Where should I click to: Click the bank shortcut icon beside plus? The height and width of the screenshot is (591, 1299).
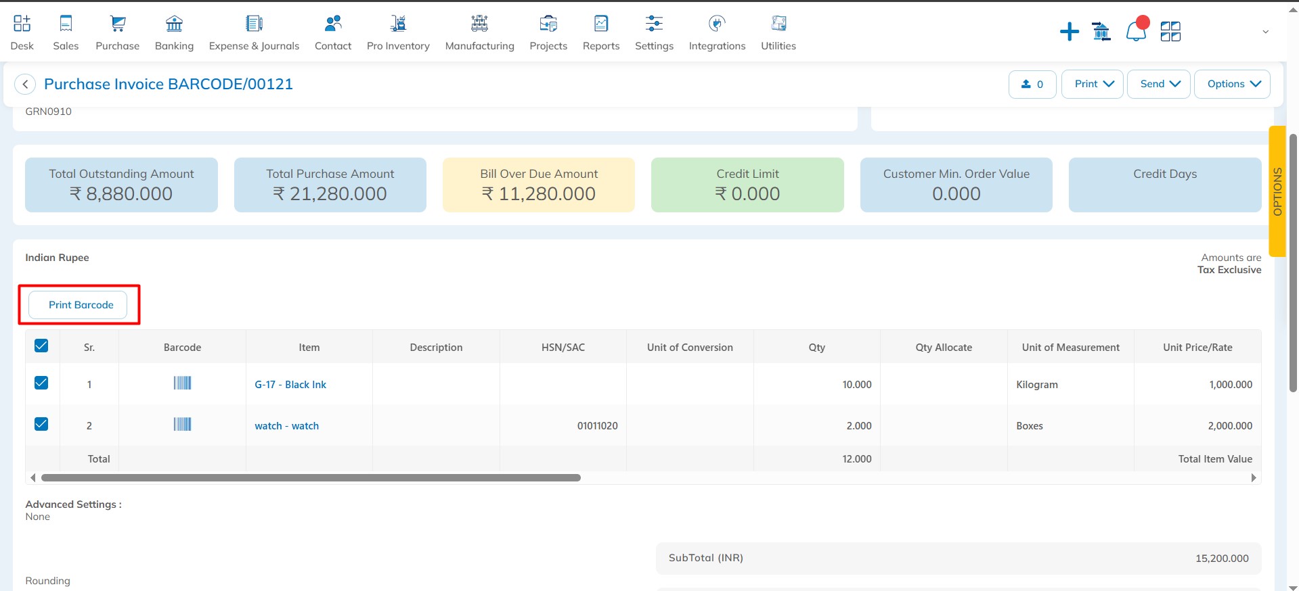[x=1101, y=31]
